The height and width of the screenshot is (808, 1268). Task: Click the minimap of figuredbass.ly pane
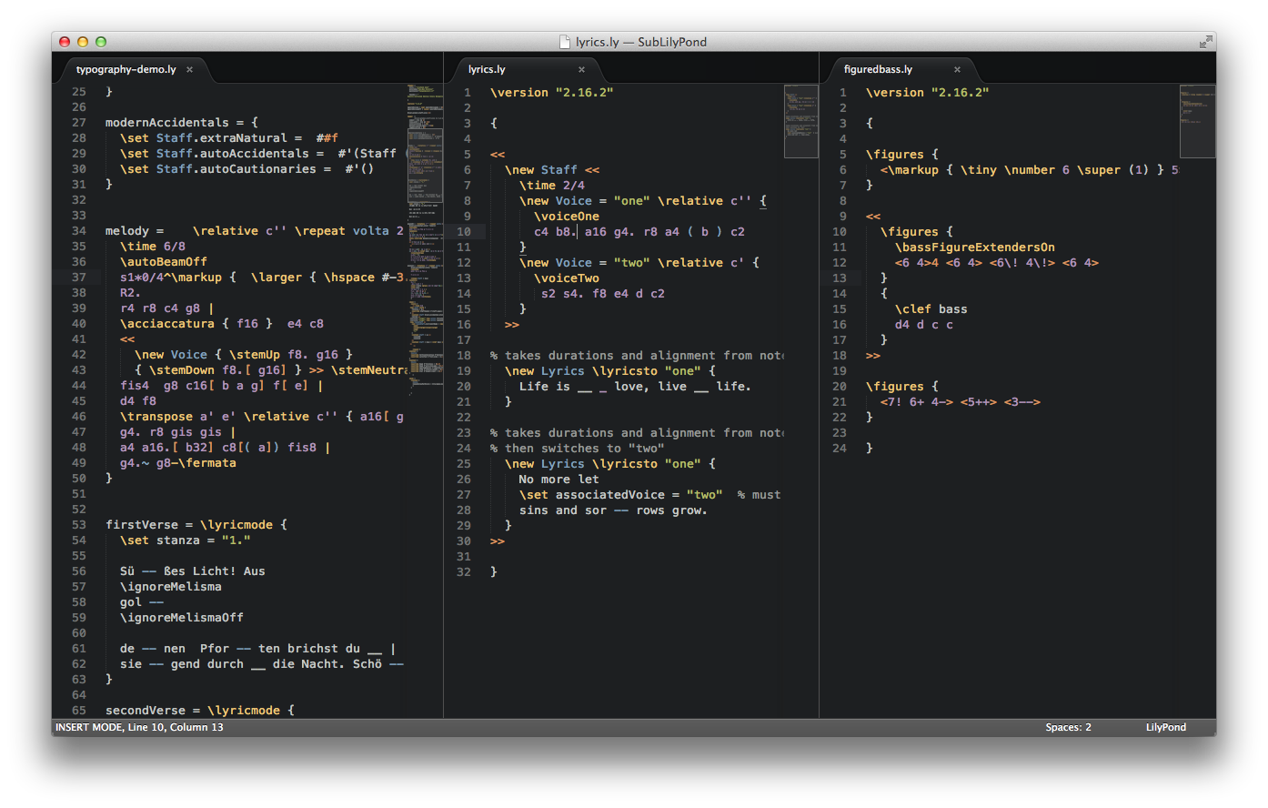pos(1197,122)
